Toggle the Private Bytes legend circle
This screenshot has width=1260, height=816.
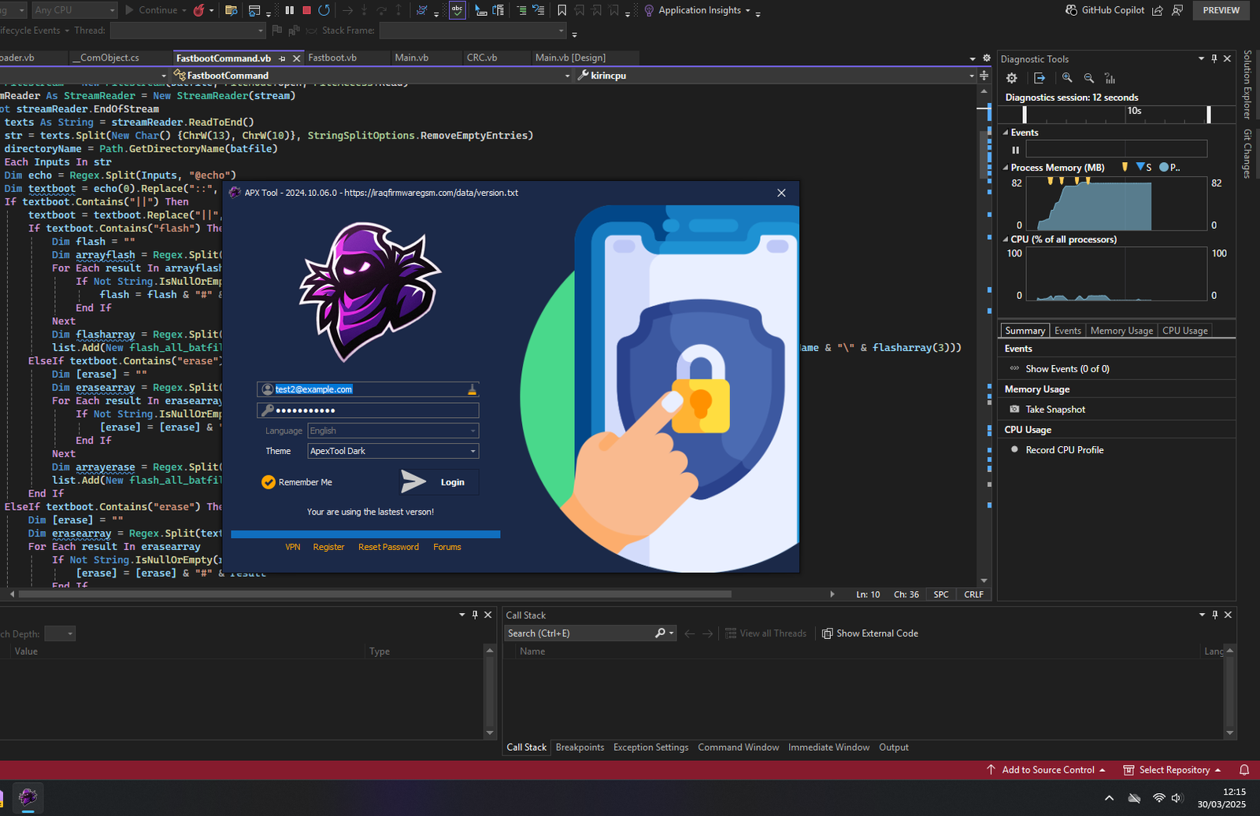coord(1164,167)
